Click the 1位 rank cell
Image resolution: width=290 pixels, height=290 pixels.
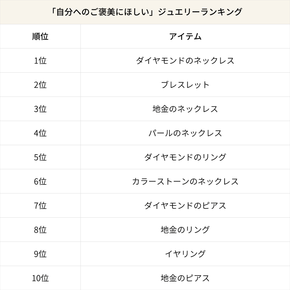40,60
